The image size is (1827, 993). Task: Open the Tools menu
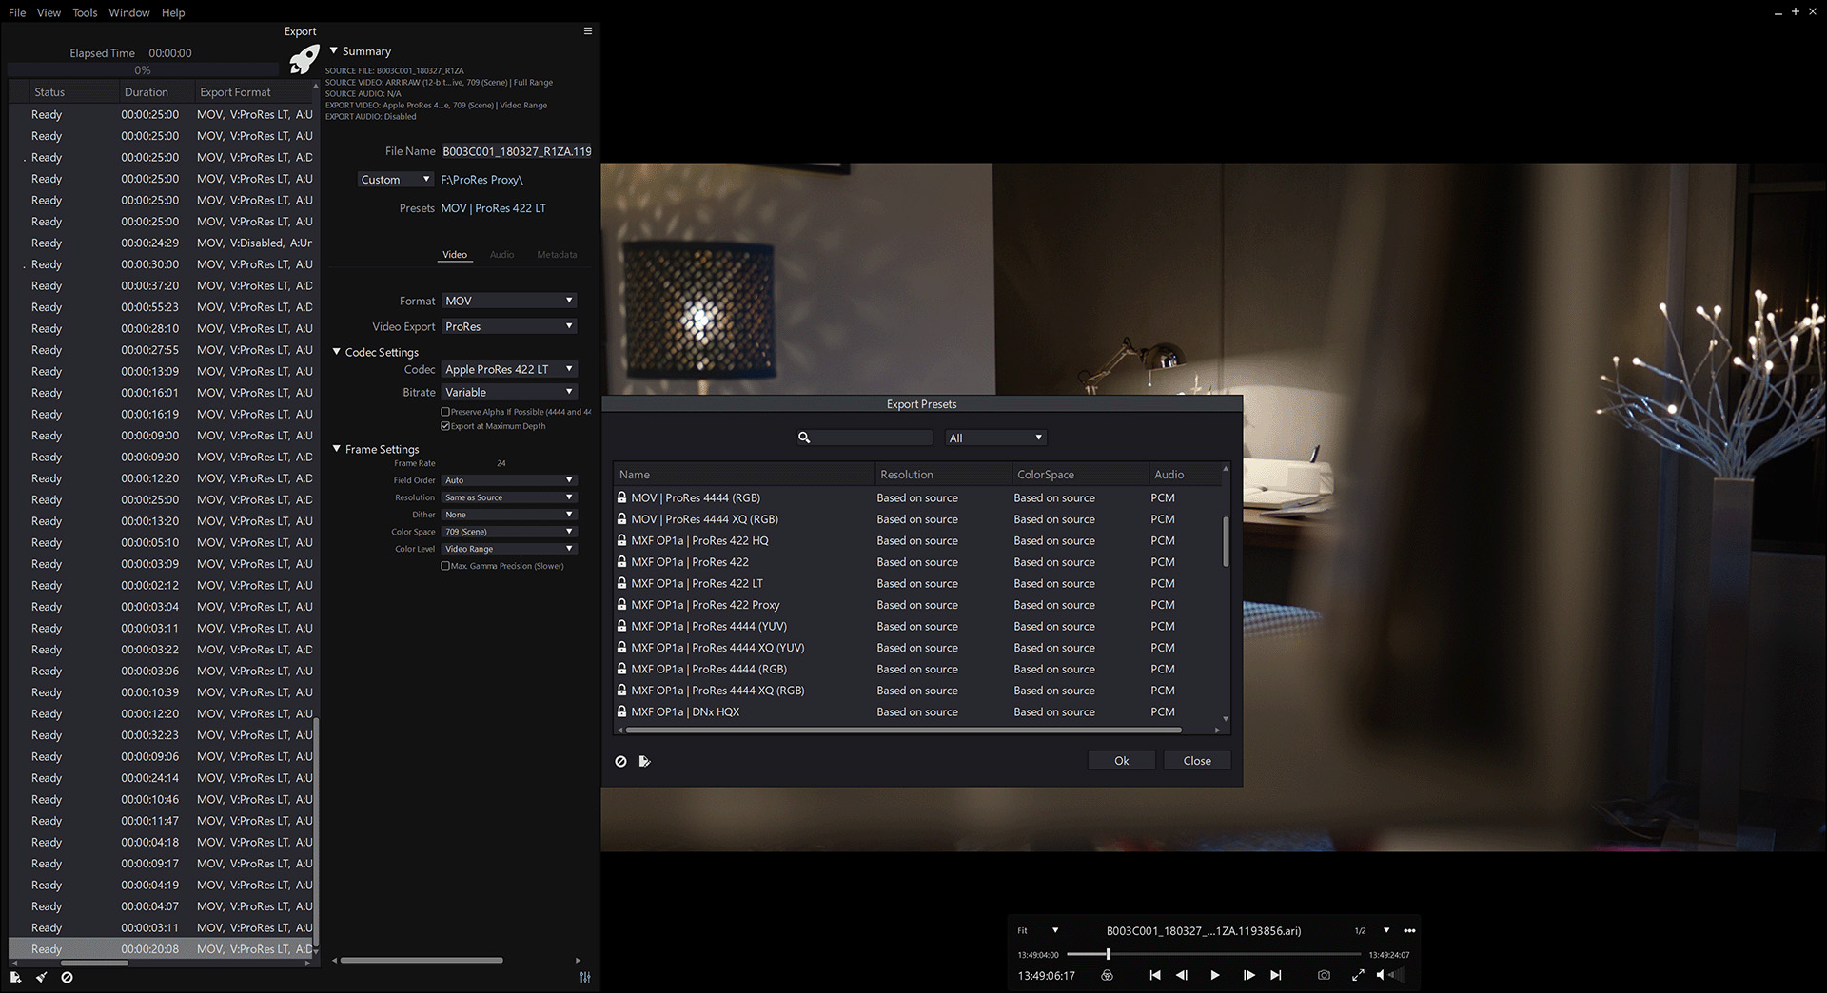click(84, 12)
